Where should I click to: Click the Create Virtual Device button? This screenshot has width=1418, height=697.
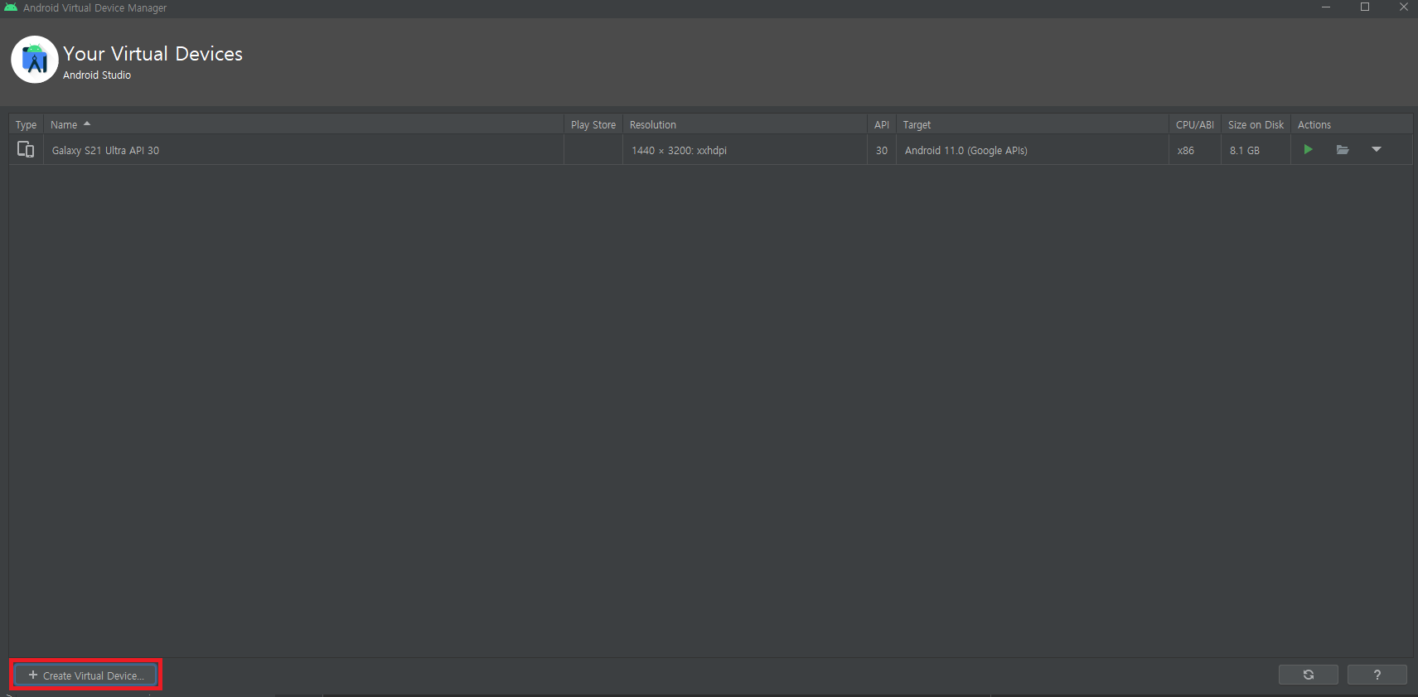[x=85, y=675]
